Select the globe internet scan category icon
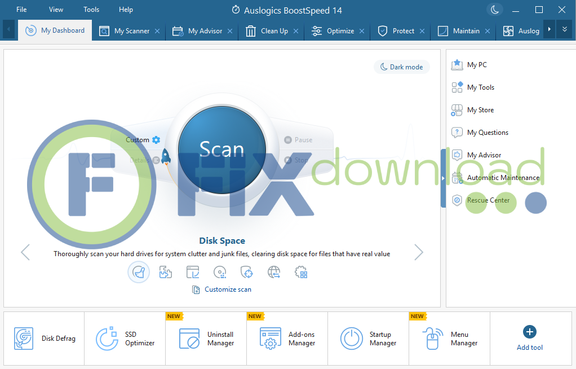 pos(274,273)
